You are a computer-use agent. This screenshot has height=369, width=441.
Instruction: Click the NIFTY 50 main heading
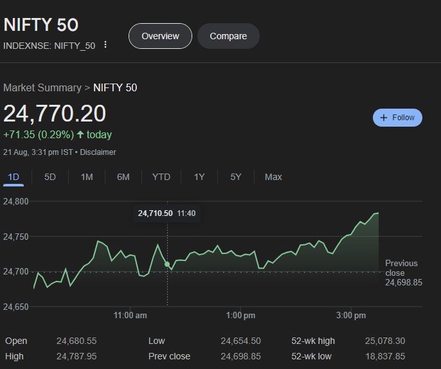click(40, 24)
